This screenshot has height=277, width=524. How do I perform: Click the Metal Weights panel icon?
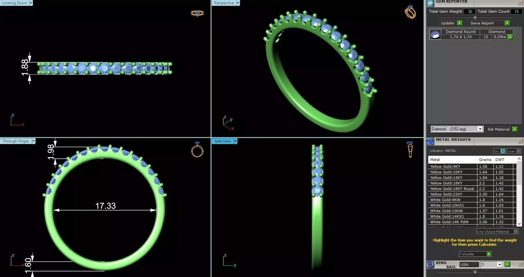pos(430,141)
